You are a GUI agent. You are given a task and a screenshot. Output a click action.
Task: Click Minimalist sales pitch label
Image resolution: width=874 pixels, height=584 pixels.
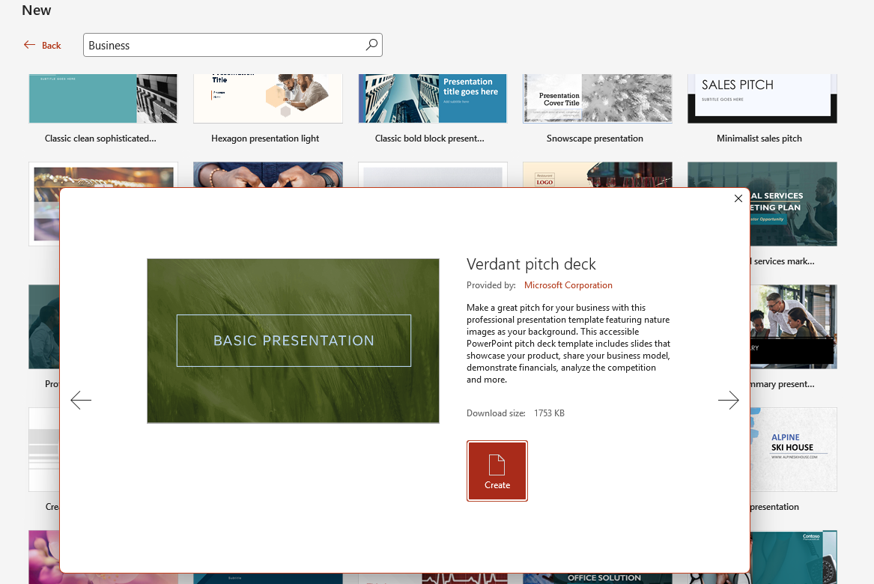[x=759, y=139]
